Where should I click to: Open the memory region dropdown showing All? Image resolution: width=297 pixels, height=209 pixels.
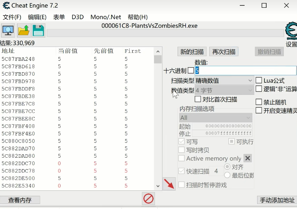pos(215,117)
